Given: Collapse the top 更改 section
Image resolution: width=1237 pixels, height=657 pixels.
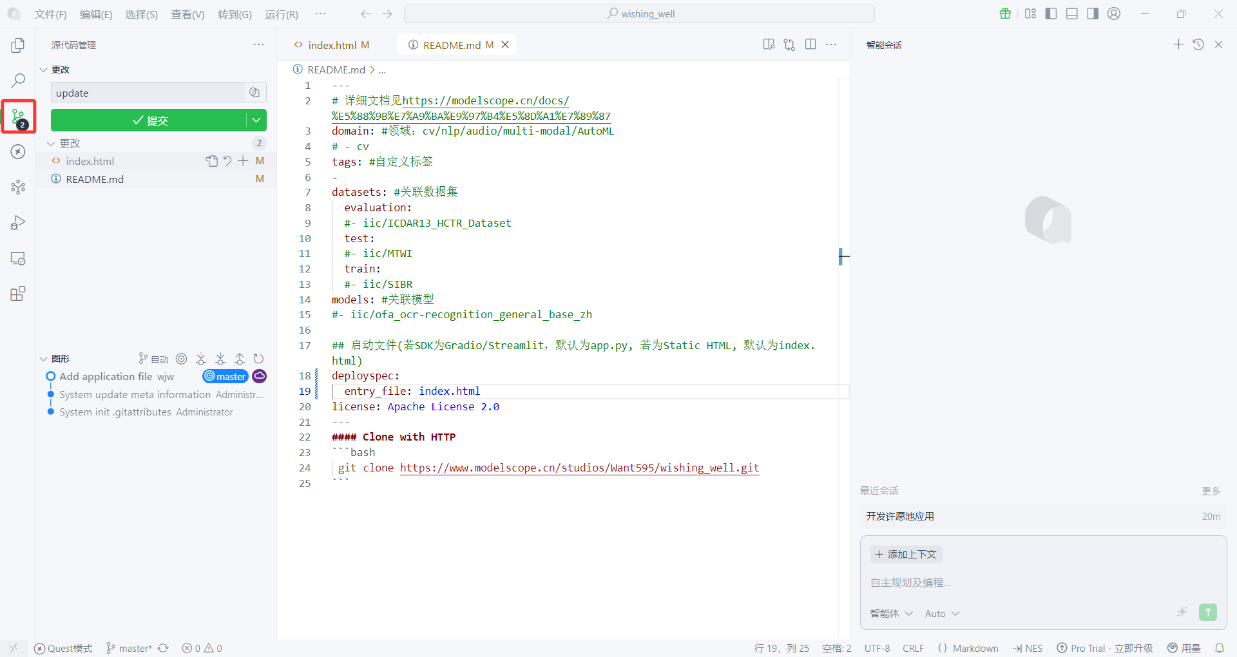Looking at the screenshot, I should [44, 70].
